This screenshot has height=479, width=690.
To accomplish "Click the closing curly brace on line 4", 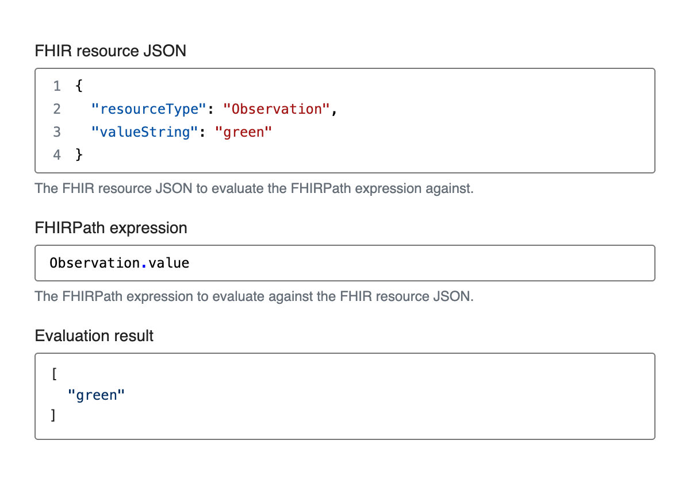I will [x=79, y=155].
